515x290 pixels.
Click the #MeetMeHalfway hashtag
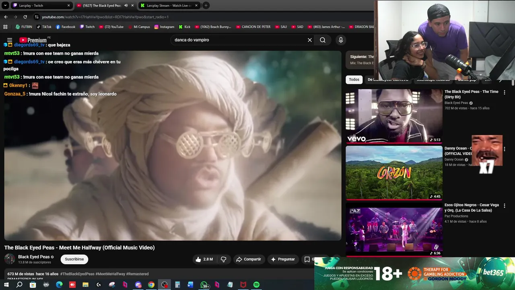[x=110, y=274]
